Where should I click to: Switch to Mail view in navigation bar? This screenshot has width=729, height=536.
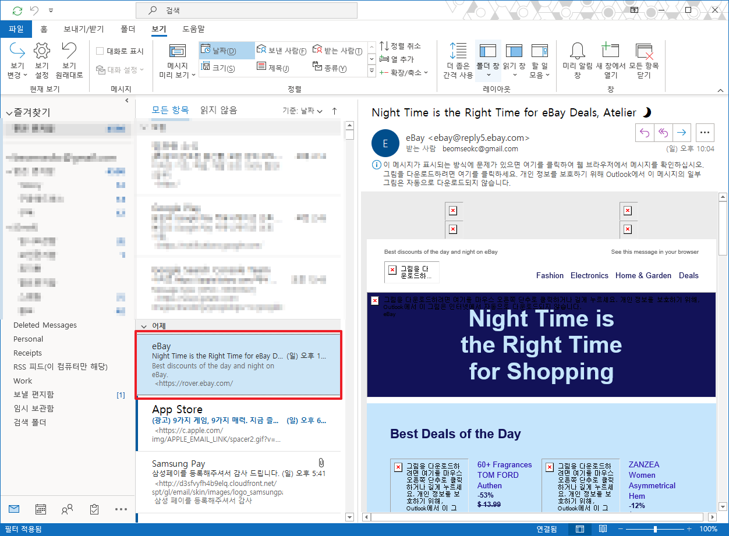coord(14,509)
